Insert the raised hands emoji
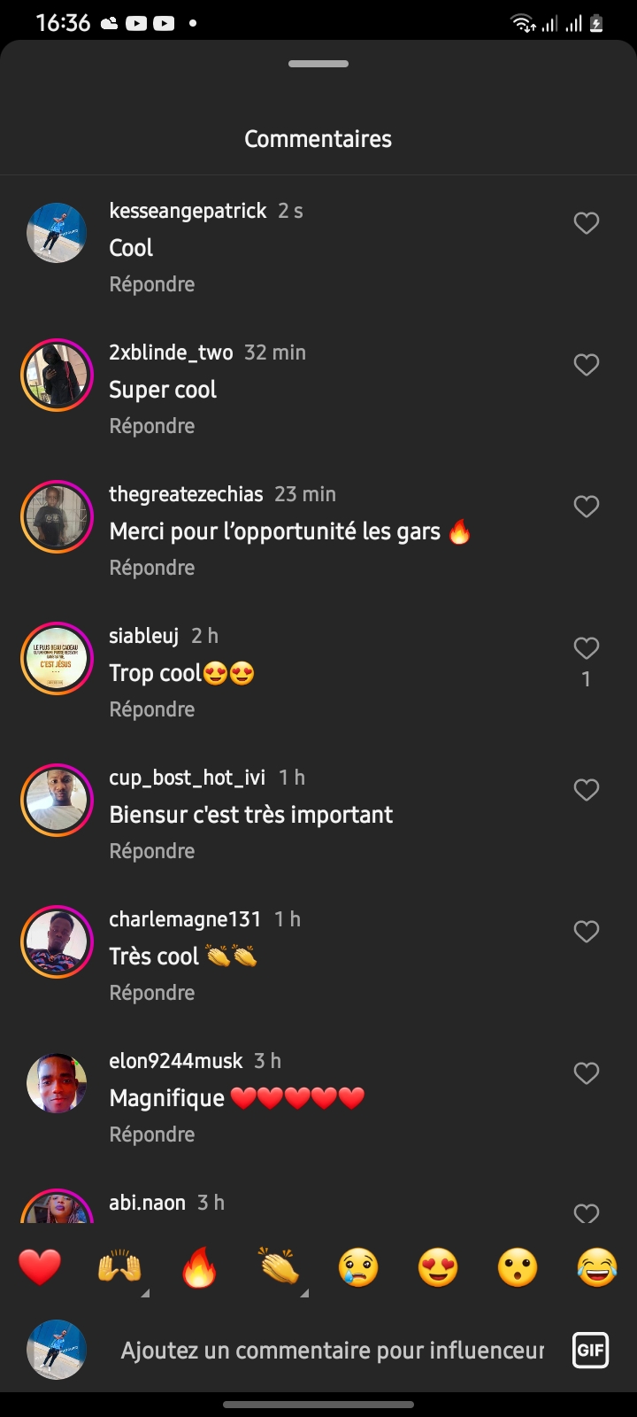This screenshot has height=1417, width=637. [119, 1267]
